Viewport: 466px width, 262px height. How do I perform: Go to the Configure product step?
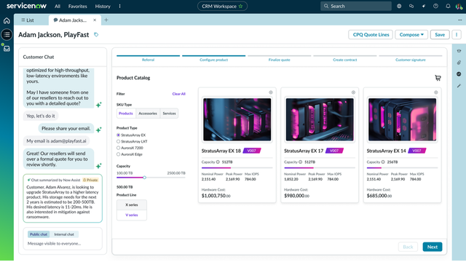(x=213, y=58)
